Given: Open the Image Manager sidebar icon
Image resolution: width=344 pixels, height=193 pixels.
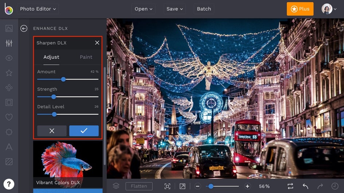Looking at the screenshot, I should [9, 28].
